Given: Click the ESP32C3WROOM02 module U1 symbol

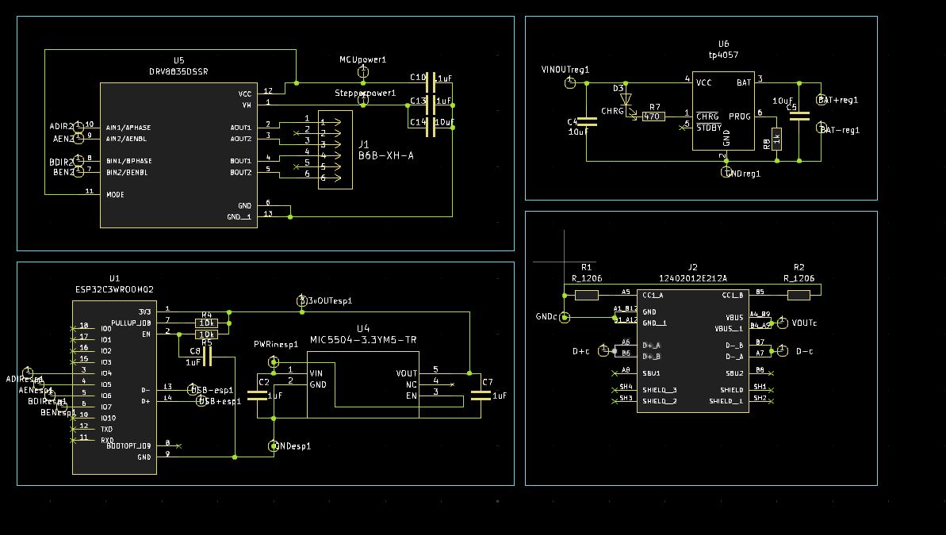Looking at the screenshot, I should click(x=115, y=388).
